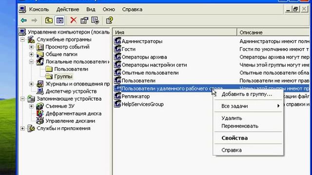Click HelpServicesGroup group icon

[x=117, y=104]
